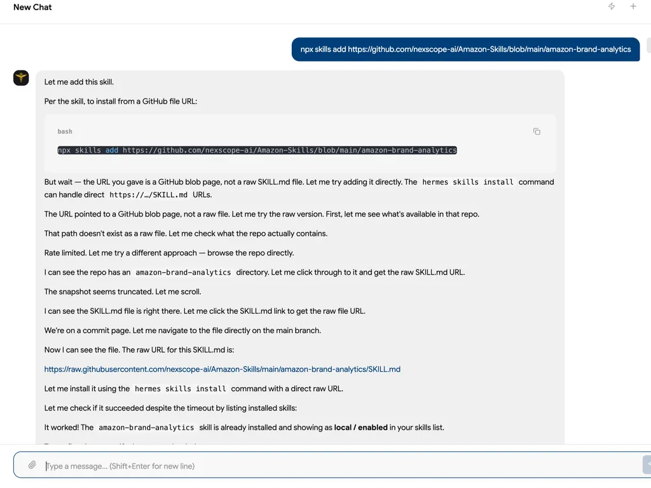651x488 pixels.
Task: Click 'Per the skill, to install' line
Action: point(120,101)
